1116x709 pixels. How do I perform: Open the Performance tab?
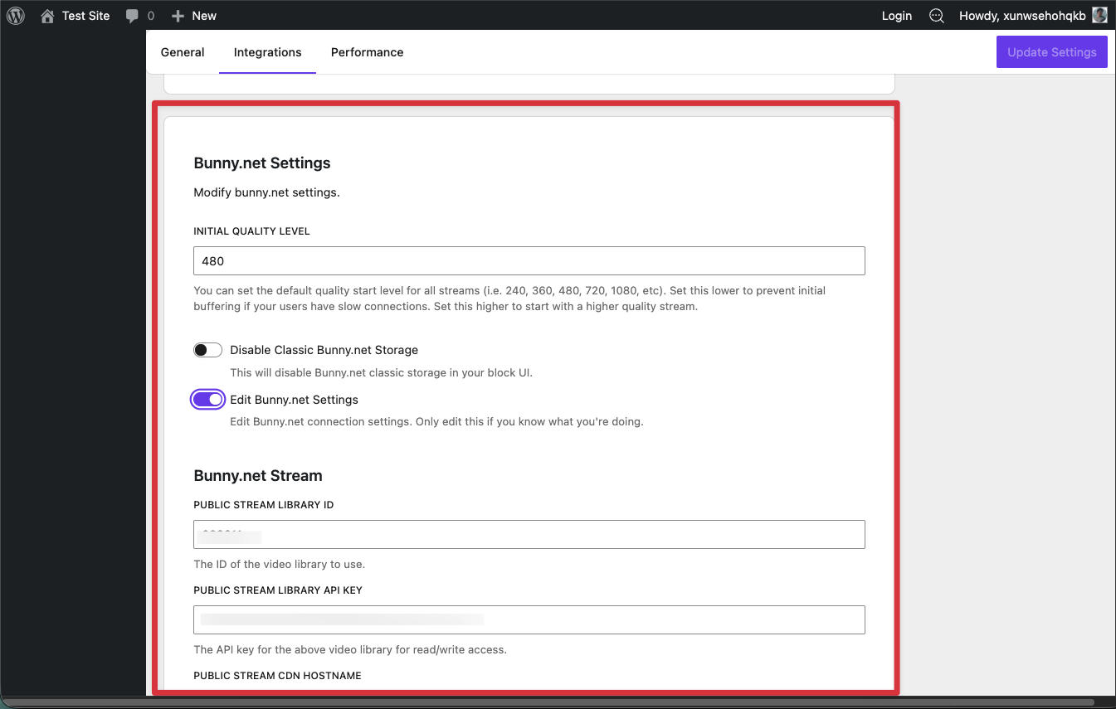[367, 52]
